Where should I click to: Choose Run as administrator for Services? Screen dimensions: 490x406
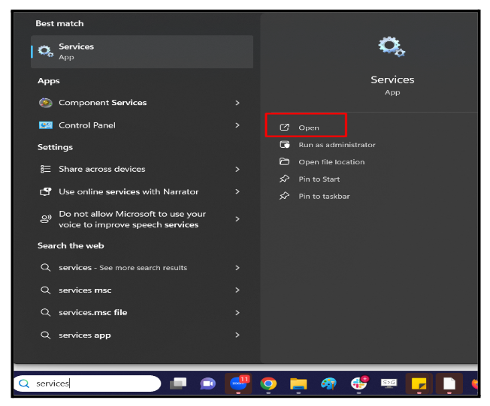(x=336, y=145)
